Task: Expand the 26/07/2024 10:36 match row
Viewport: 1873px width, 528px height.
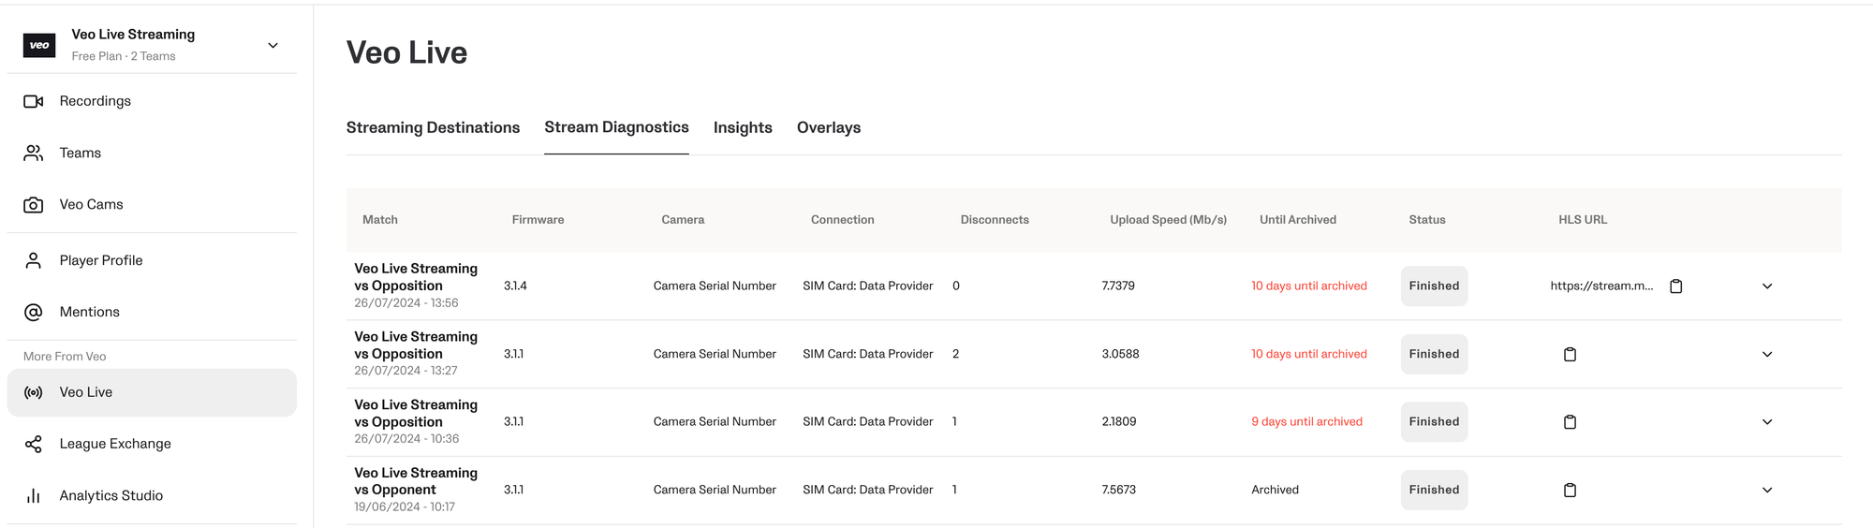Action: (1767, 422)
